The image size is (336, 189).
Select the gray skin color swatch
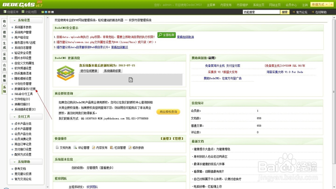52,12
